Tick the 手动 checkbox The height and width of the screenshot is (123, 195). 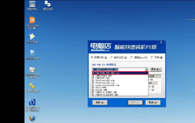pyautogui.click(x=152, y=58)
